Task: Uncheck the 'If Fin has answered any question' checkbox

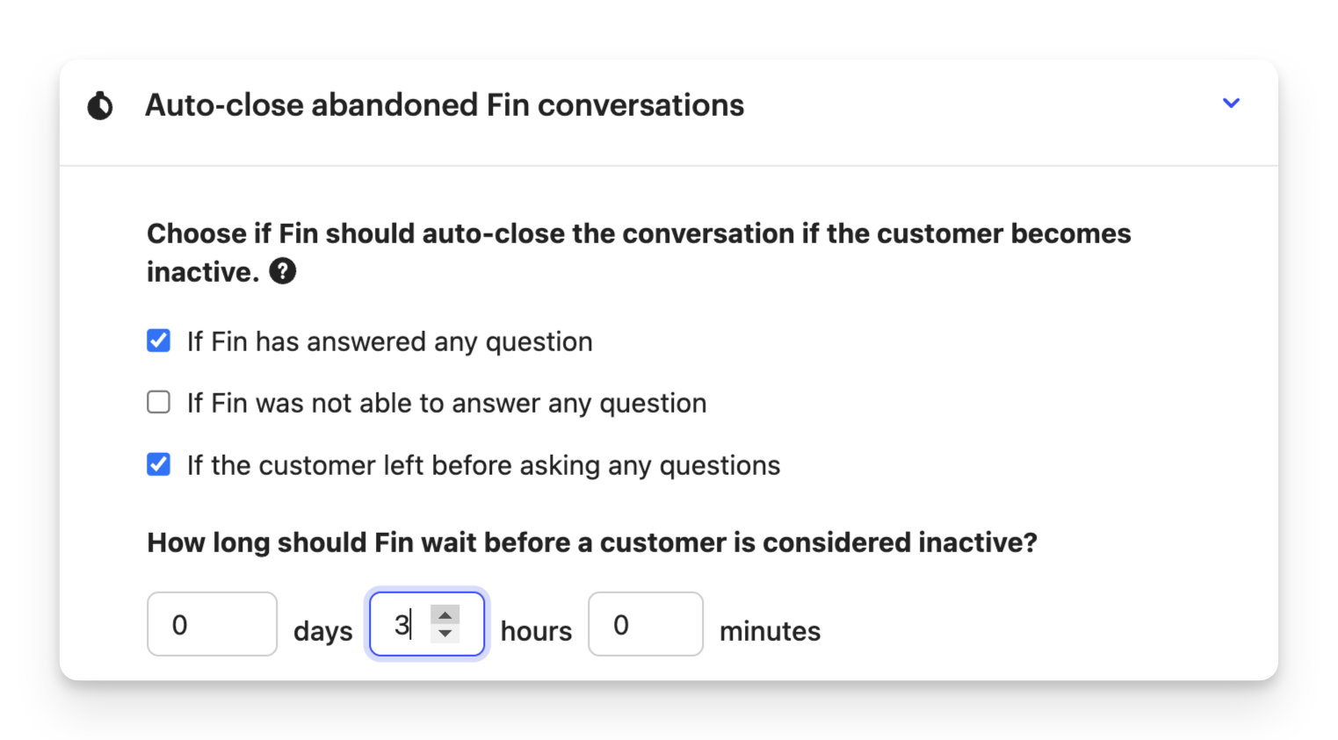Action: (159, 341)
